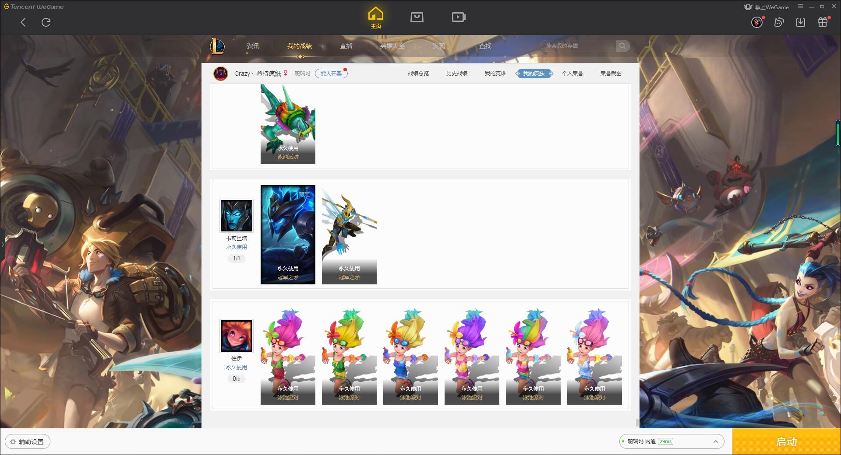Screen dimensions: 841x455
Task: Open the store bag icon
Action: [417, 17]
